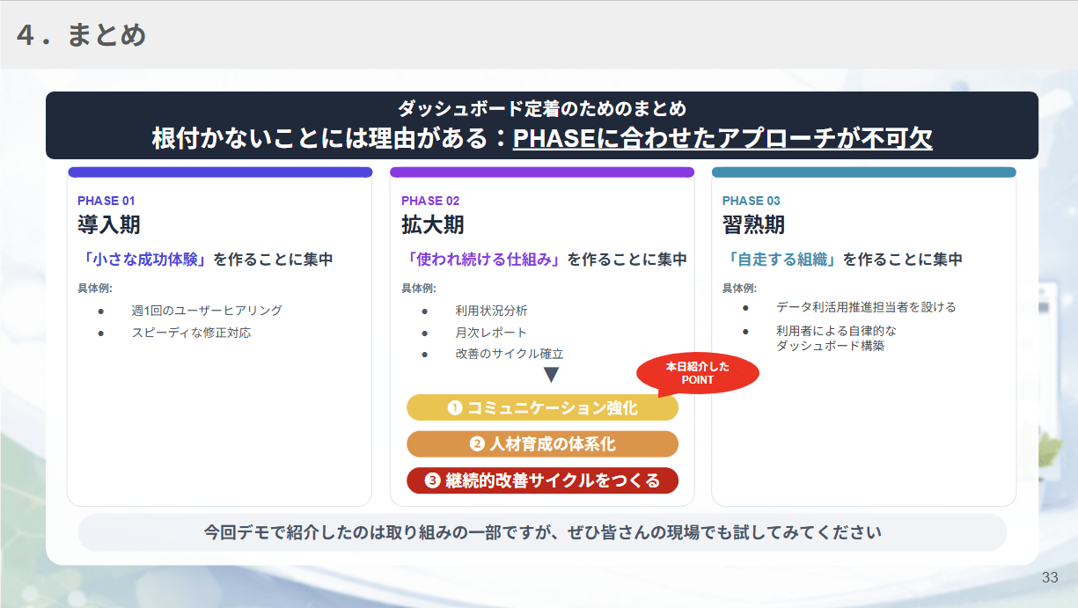Click the banner subtitle "ダッシュボード定着のためのまとめ"
Viewport: 1078px width, 608px height.
click(x=542, y=109)
